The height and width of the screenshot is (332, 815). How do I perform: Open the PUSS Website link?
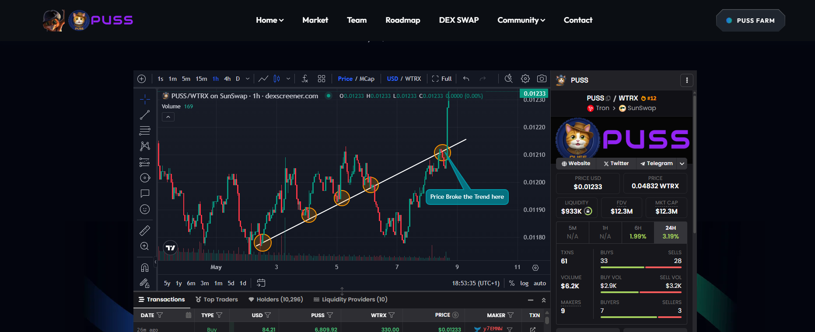tap(576, 163)
